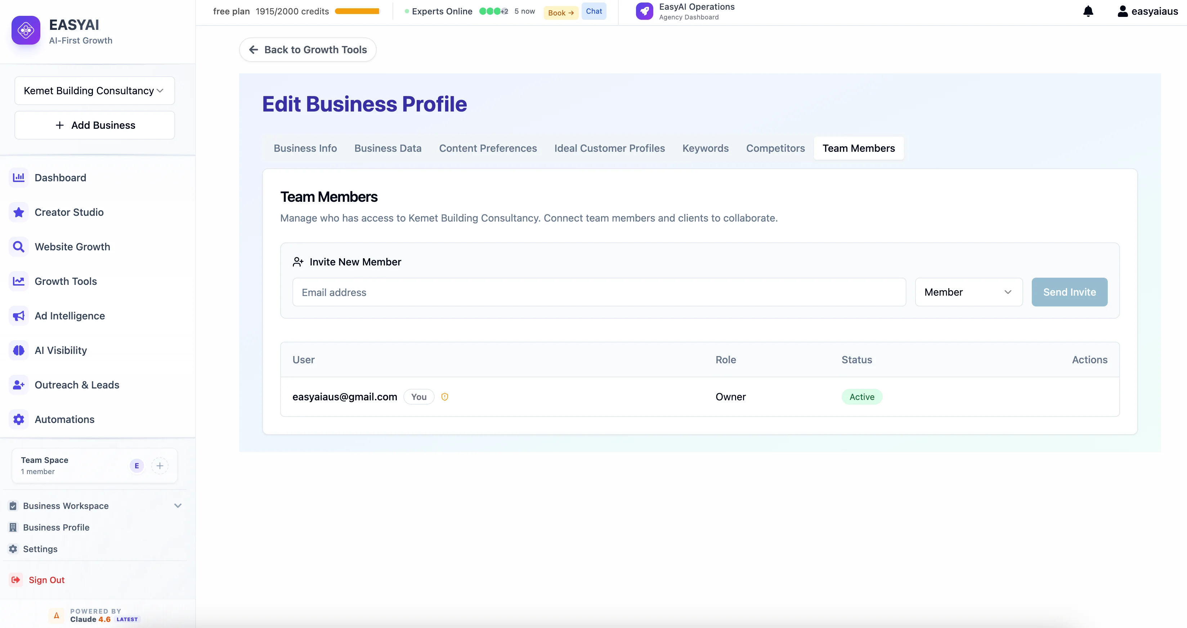The height and width of the screenshot is (628, 1187).
Task: Open Ad Intelligence using the megaphone icon
Action: [x=18, y=315]
